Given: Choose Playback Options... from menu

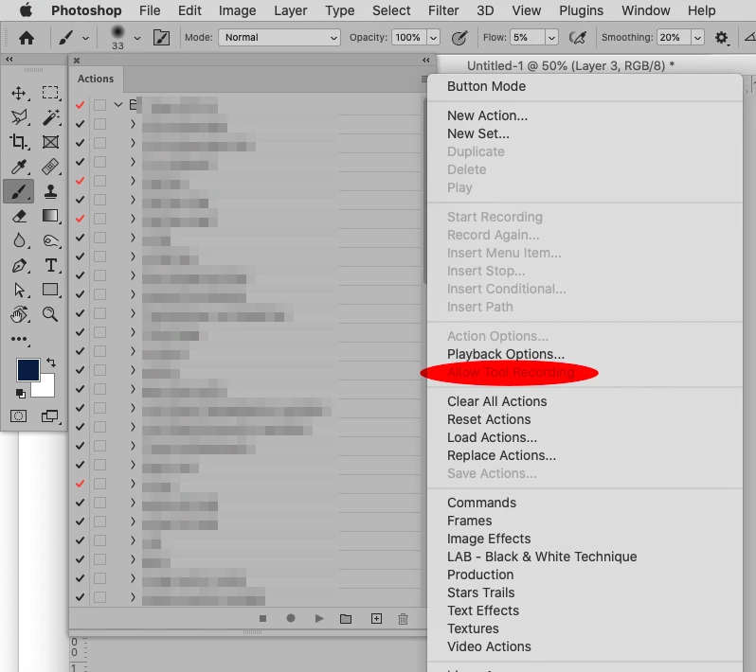Looking at the screenshot, I should pyautogui.click(x=506, y=354).
